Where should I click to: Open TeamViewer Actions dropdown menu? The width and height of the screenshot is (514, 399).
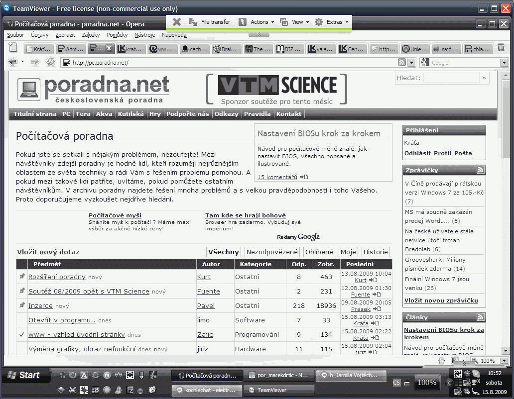(257, 22)
